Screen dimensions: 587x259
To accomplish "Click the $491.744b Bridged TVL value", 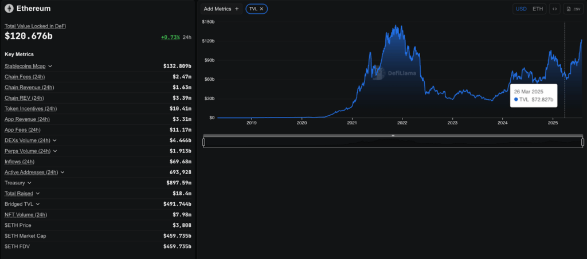I will [x=178, y=205].
